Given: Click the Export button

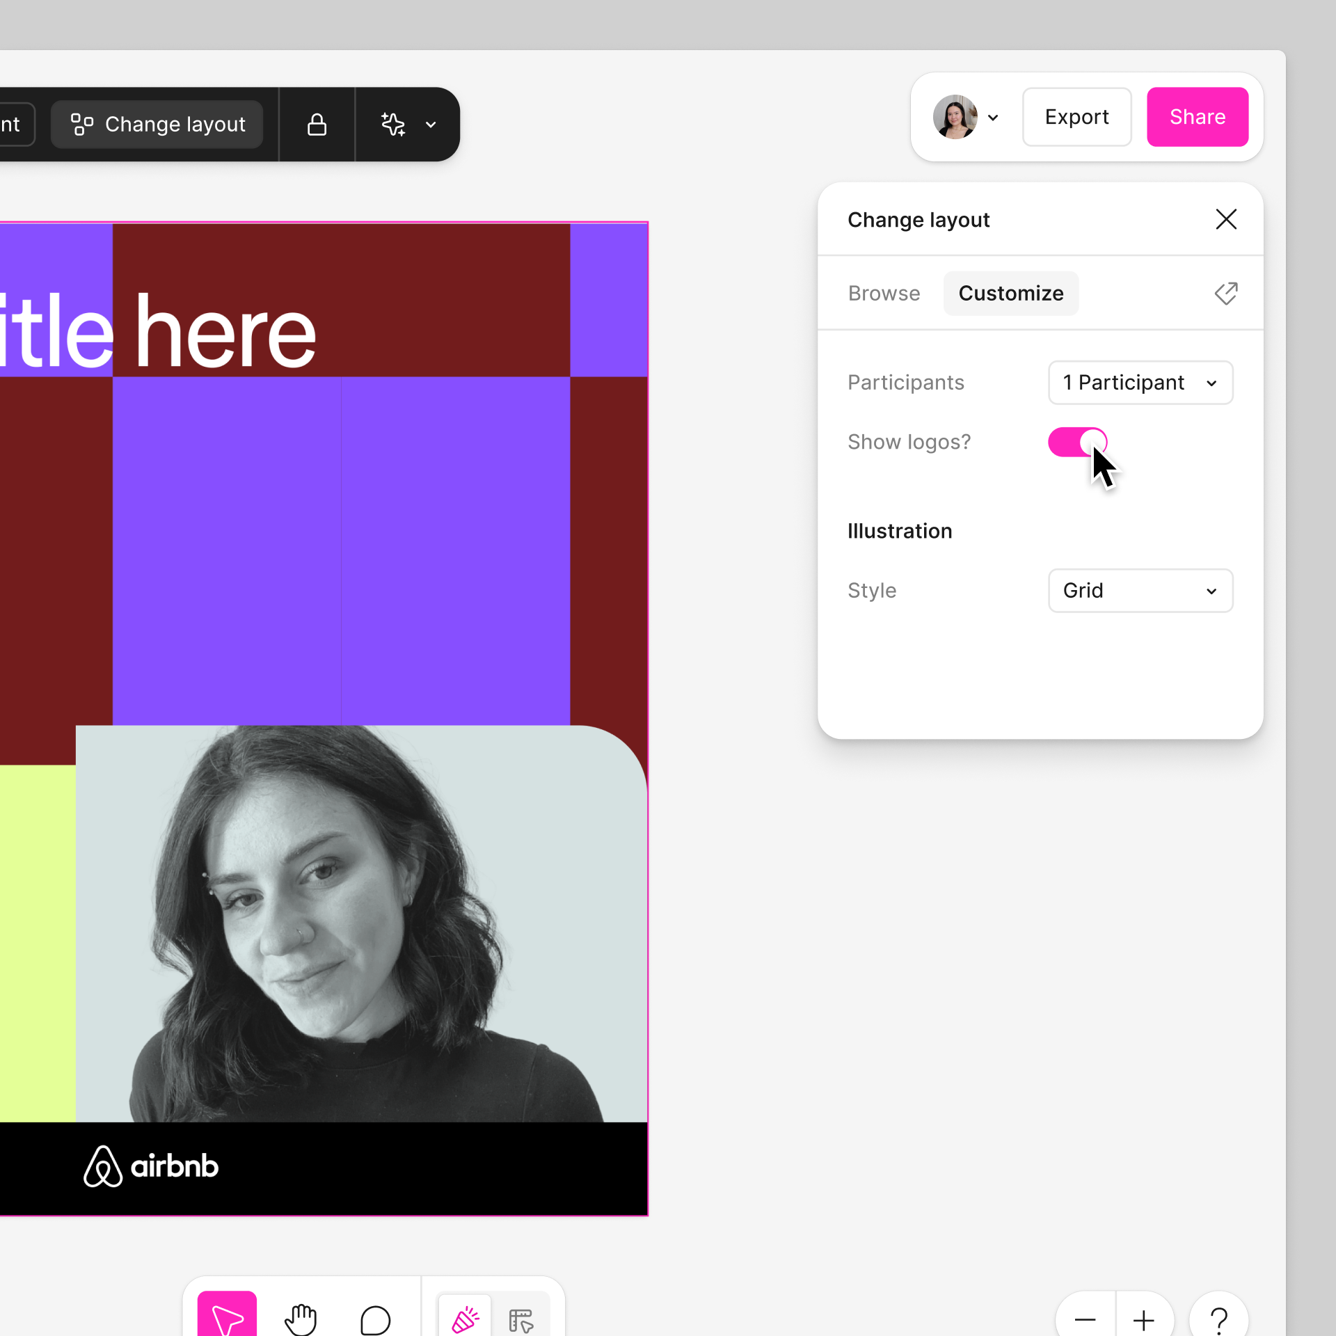Looking at the screenshot, I should pos(1076,117).
